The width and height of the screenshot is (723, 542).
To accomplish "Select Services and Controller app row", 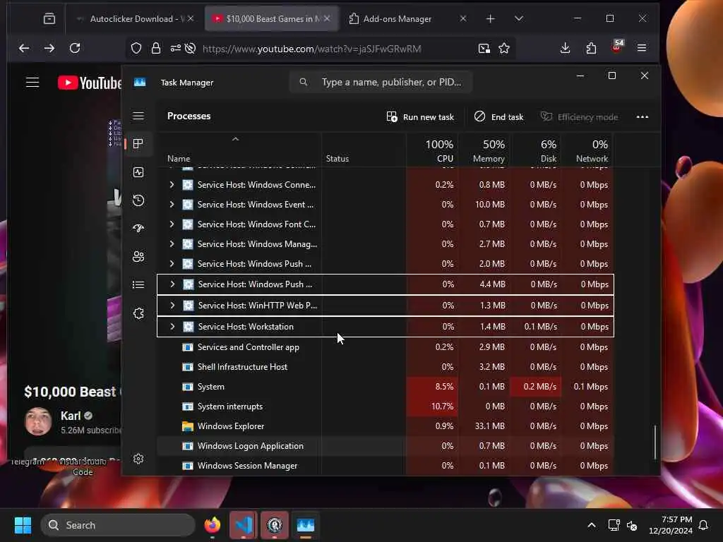I will (385, 347).
